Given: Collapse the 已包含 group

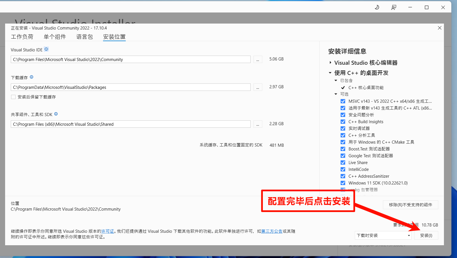Looking at the screenshot, I should pyautogui.click(x=336, y=81).
